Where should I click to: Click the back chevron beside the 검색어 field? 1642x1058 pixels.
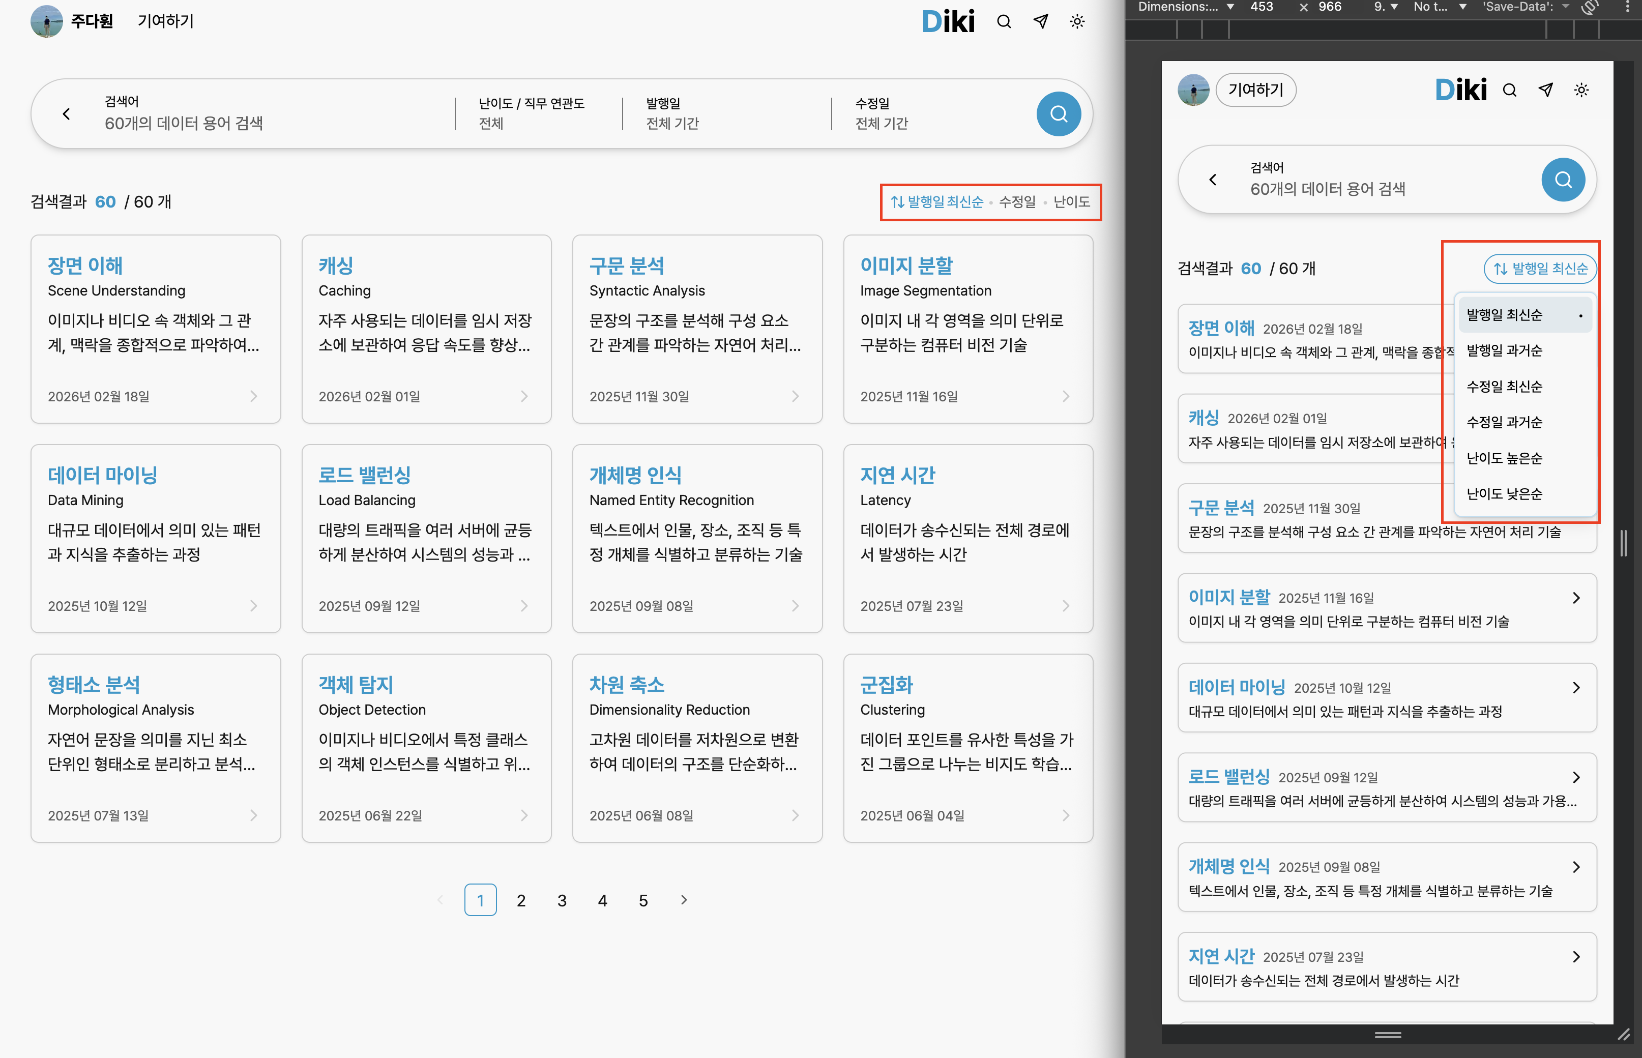tap(66, 113)
